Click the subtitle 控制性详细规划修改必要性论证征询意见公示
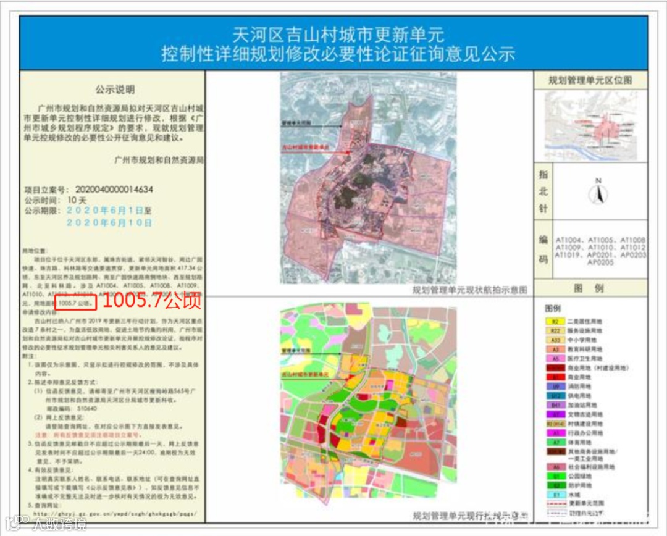Viewport: 667px width, 536px height. coord(338,54)
